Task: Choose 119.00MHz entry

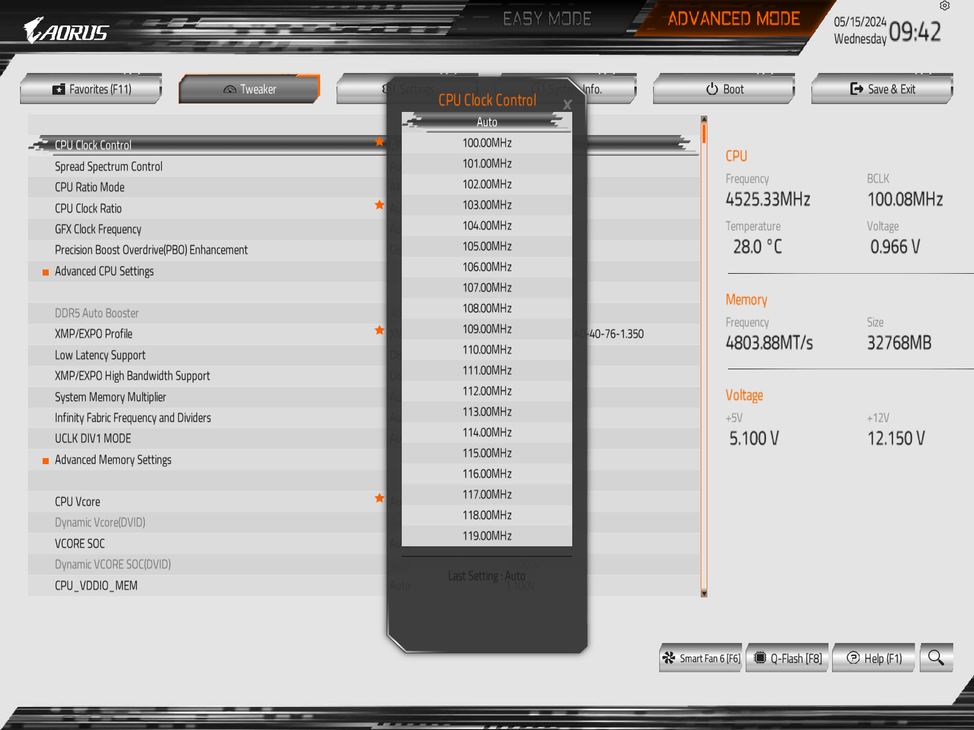Action: pos(487,536)
